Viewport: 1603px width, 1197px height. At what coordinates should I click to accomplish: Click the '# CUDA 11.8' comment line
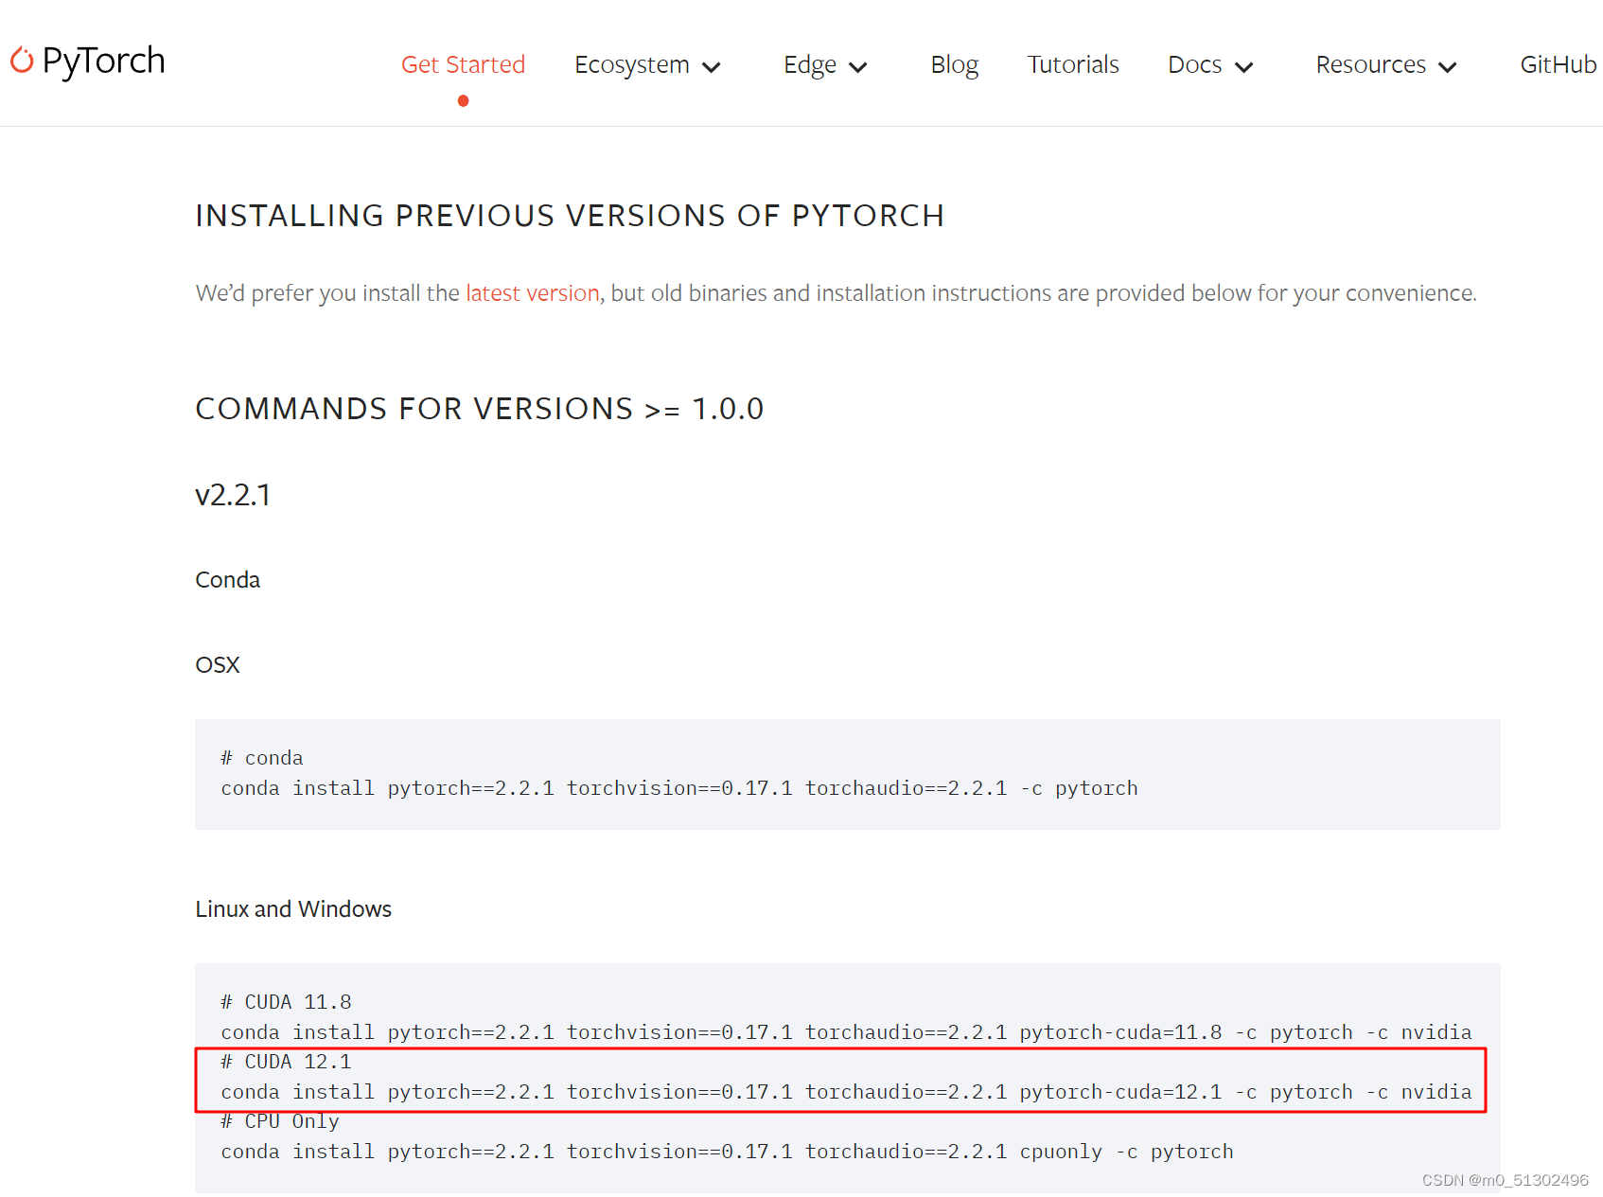[x=286, y=1002]
